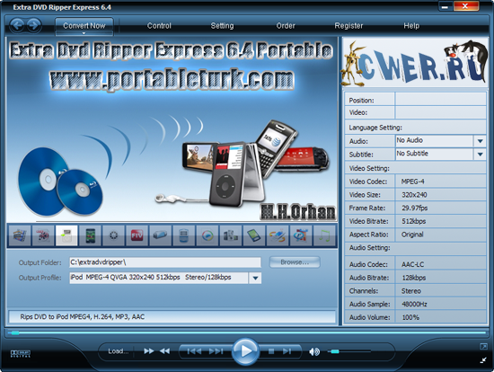494x372 pixels.
Task: Click the fast forward button
Action: tap(149, 350)
